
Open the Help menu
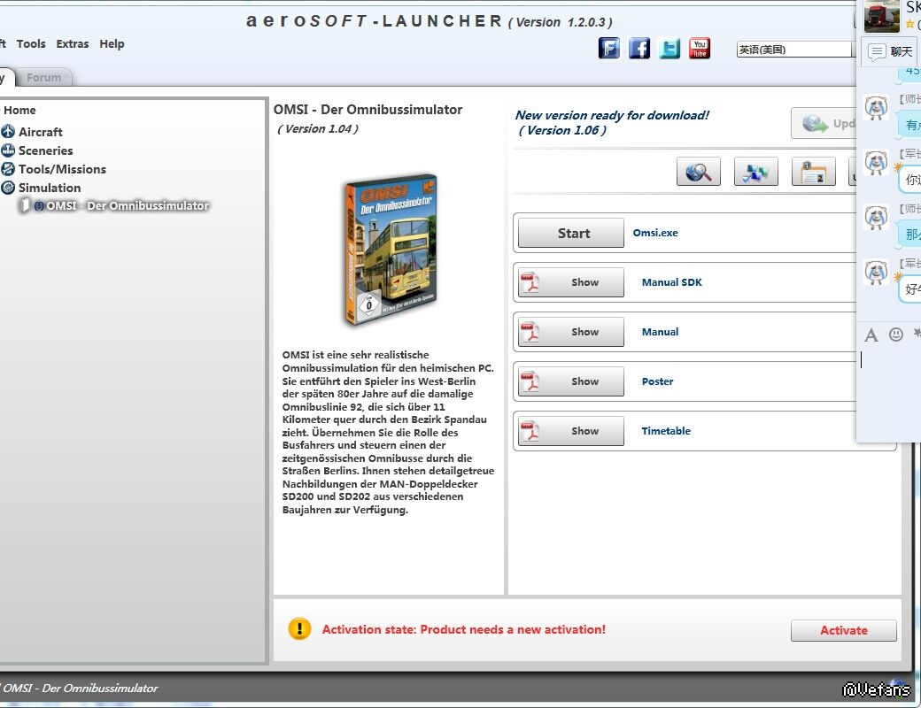(112, 44)
